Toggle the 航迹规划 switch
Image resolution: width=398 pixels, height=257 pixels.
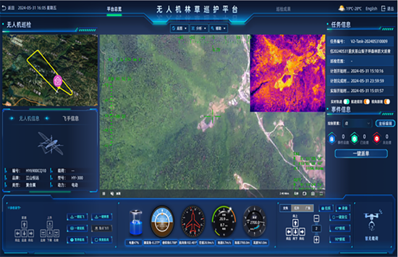point(366,101)
